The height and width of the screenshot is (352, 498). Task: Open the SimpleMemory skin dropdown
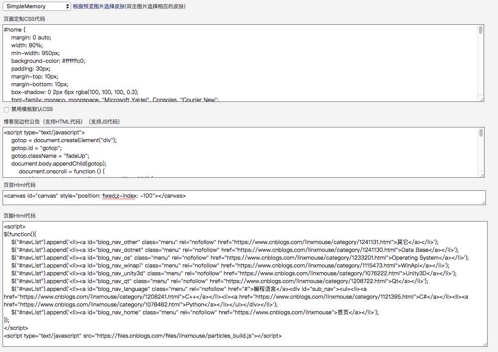click(36, 7)
